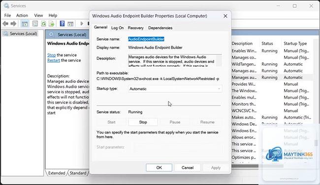Close the Properties dialog with X
The width and height of the screenshot is (320, 185).
pyautogui.click(x=225, y=16)
